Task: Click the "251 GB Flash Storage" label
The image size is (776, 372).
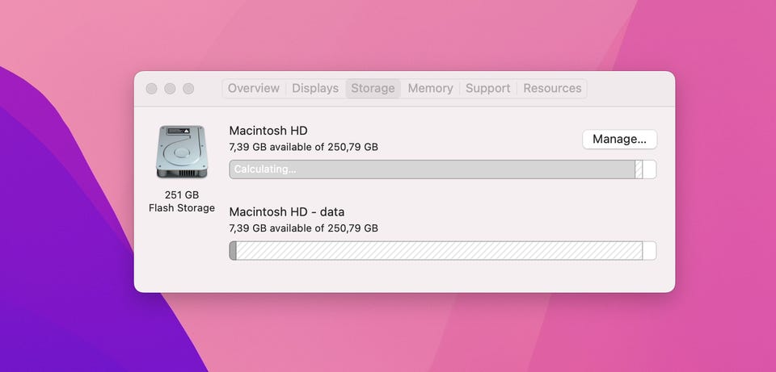Action: [x=182, y=202]
